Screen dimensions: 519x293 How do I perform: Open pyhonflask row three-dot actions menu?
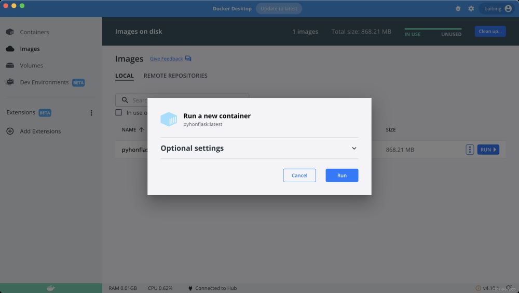470,150
